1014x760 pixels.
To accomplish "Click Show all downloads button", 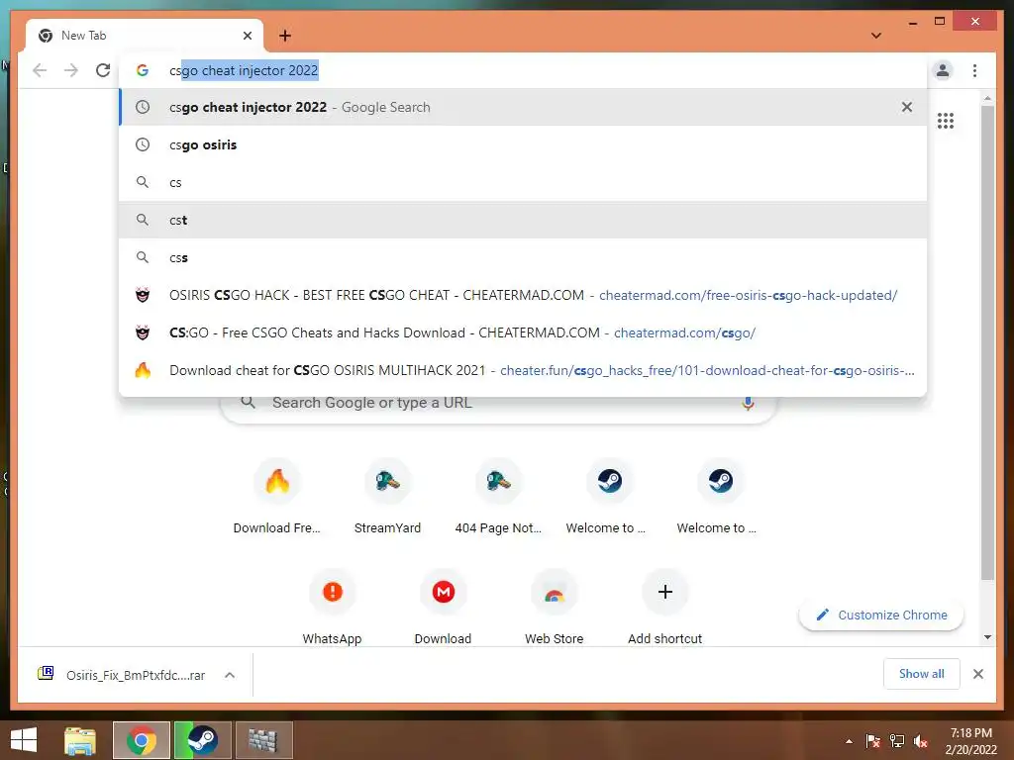I will [x=922, y=674].
